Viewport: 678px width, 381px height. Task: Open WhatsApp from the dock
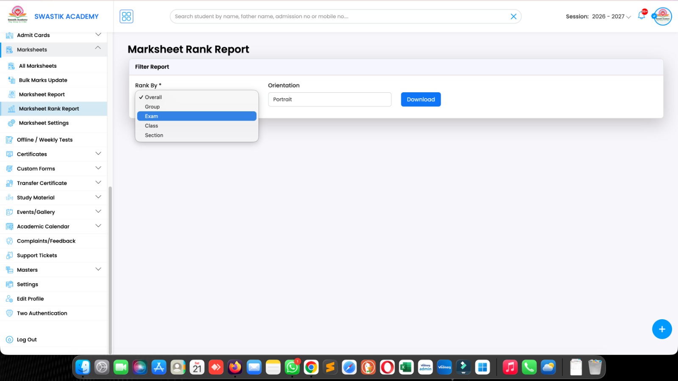tap(292, 367)
